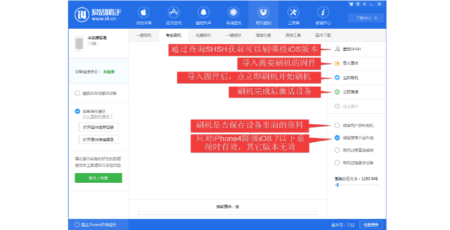
Task: Click the 未连接设备 device name text
Action: [97, 38]
